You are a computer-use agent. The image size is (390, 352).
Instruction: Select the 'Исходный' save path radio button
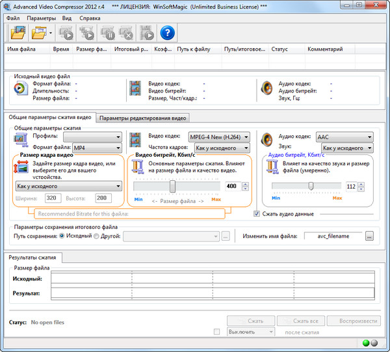point(62,236)
